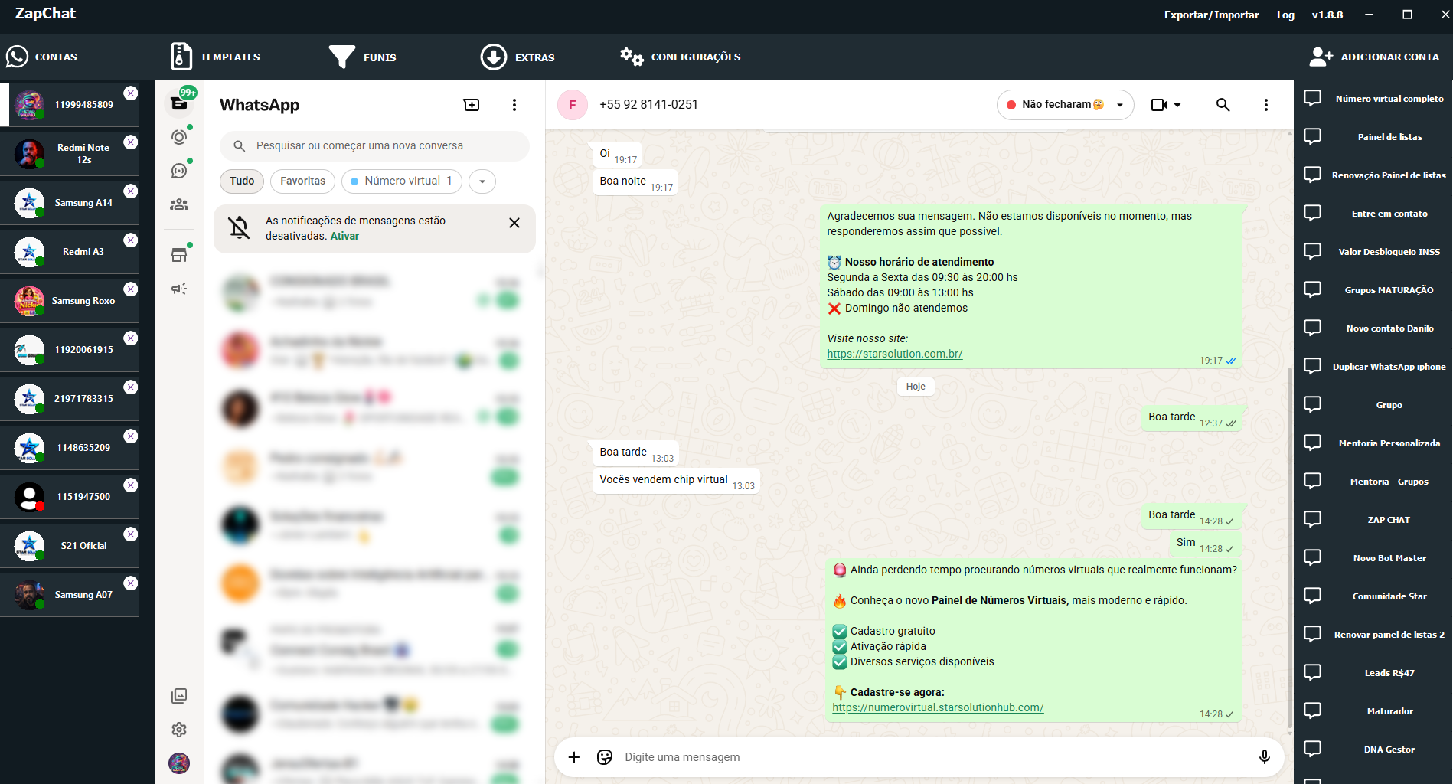Remove account 11920061915
The width and height of the screenshot is (1453, 784).
tap(131, 338)
